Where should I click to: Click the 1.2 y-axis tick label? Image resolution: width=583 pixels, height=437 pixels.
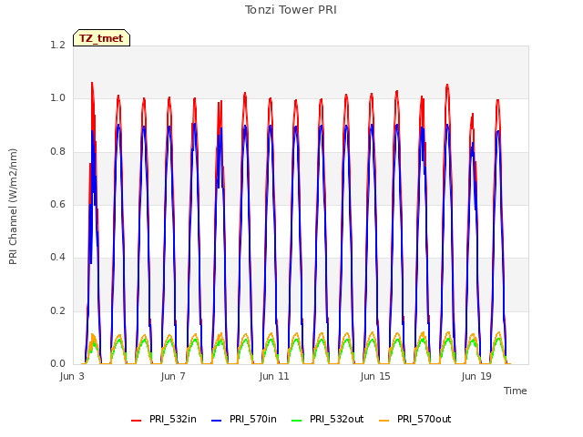(57, 46)
